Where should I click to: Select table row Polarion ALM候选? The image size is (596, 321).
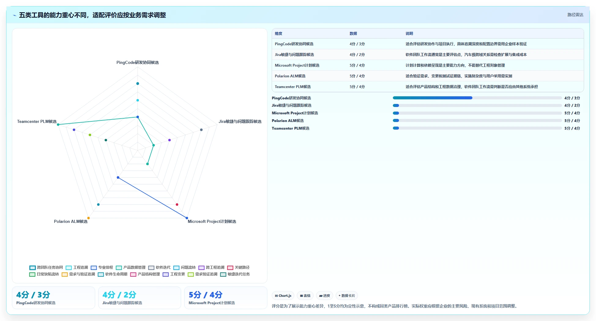[x=428, y=76]
